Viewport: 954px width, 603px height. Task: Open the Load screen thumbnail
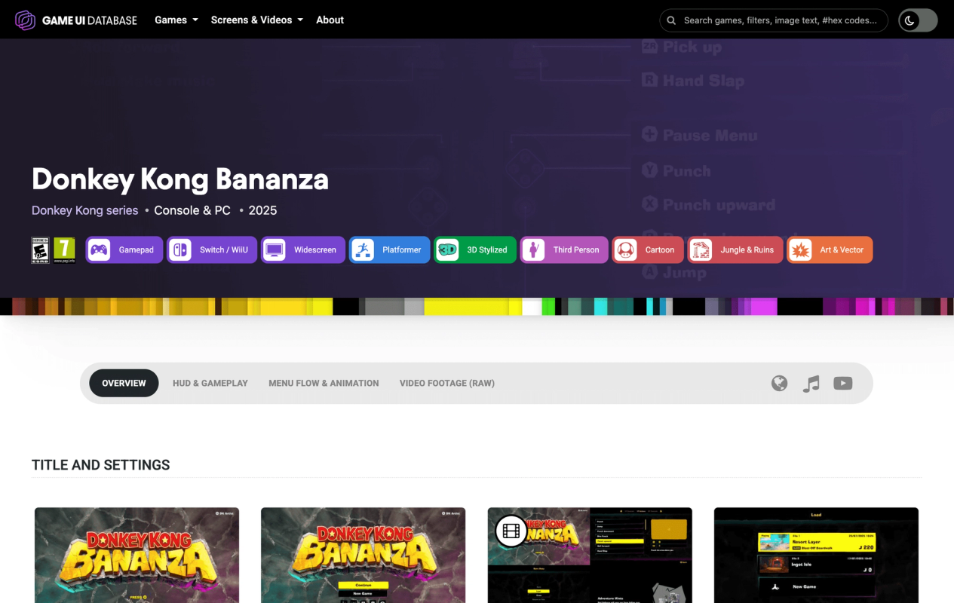(x=816, y=556)
